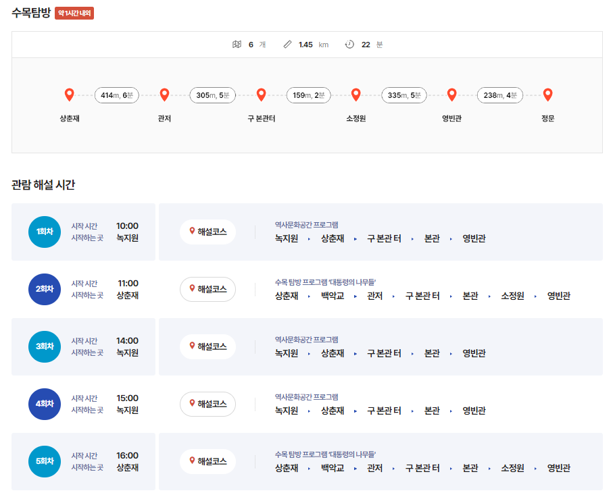613x495 pixels.
Task: Click the 약 1시간 내외 red badge
Action: [74, 14]
